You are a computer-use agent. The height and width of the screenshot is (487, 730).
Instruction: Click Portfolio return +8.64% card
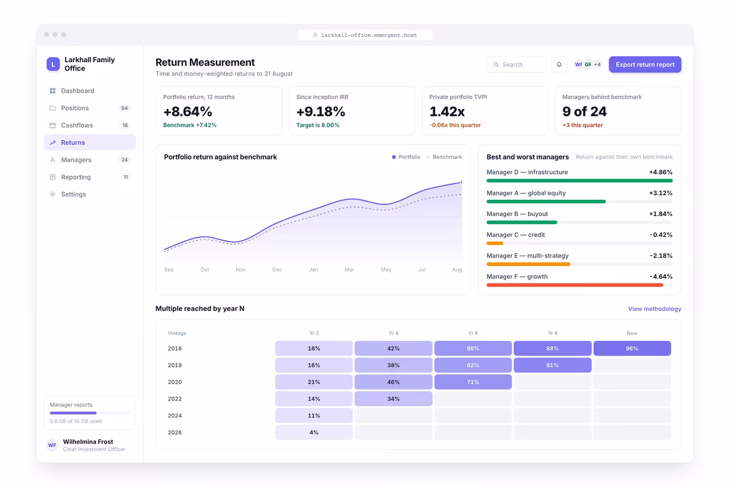tap(219, 111)
